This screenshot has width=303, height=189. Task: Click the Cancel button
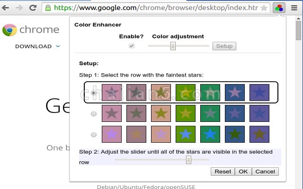click(x=265, y=172)
